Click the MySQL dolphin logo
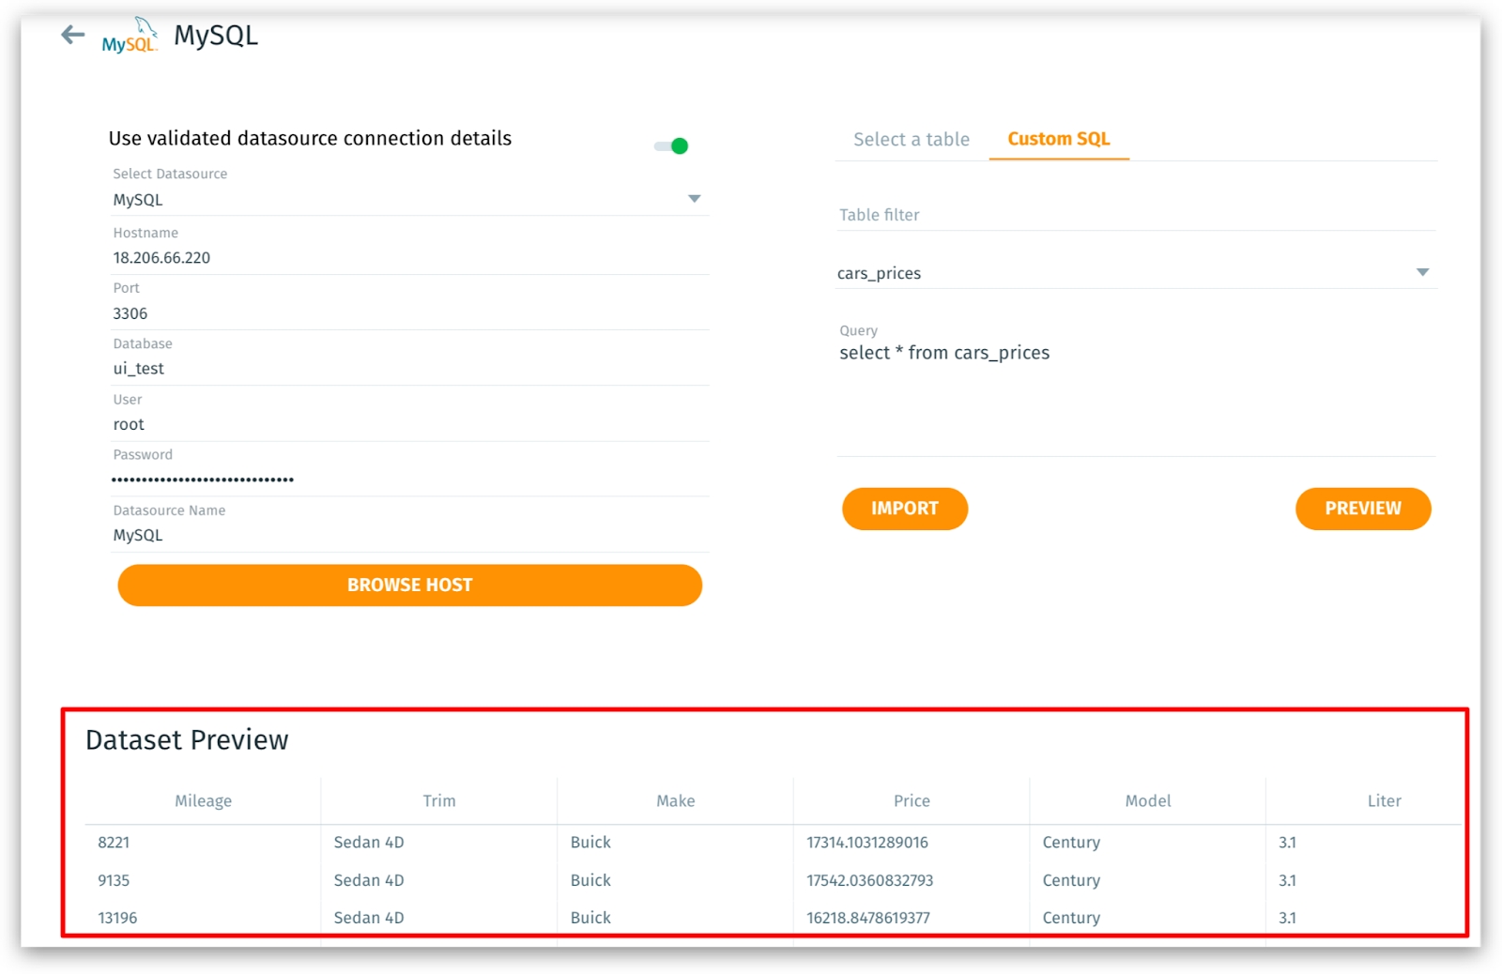Viewport: 1502px width, 974px height. pos(130,36)
